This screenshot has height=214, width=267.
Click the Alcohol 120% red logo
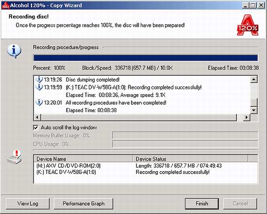point(248,25)
